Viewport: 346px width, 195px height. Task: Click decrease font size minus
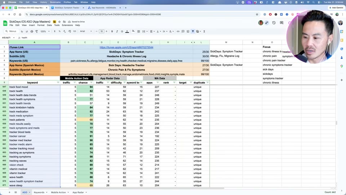coord(97,31)
